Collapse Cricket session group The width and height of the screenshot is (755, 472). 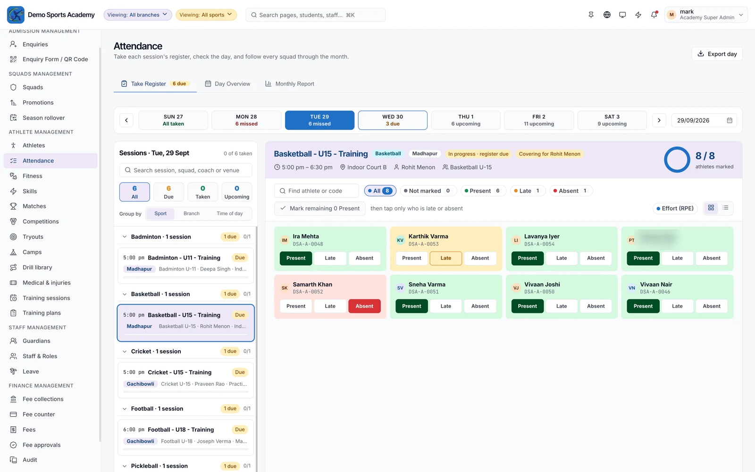[125, 352]
